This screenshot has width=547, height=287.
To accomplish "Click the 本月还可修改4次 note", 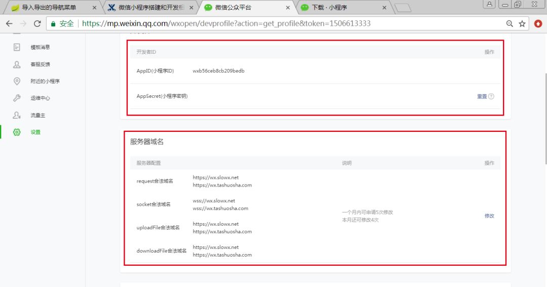I will tap(361, 220).
